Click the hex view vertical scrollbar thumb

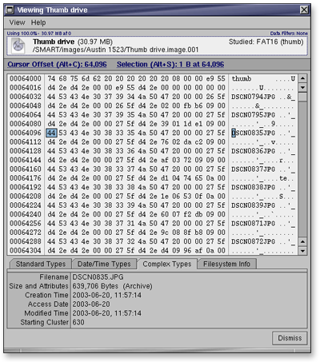[302, 97]
